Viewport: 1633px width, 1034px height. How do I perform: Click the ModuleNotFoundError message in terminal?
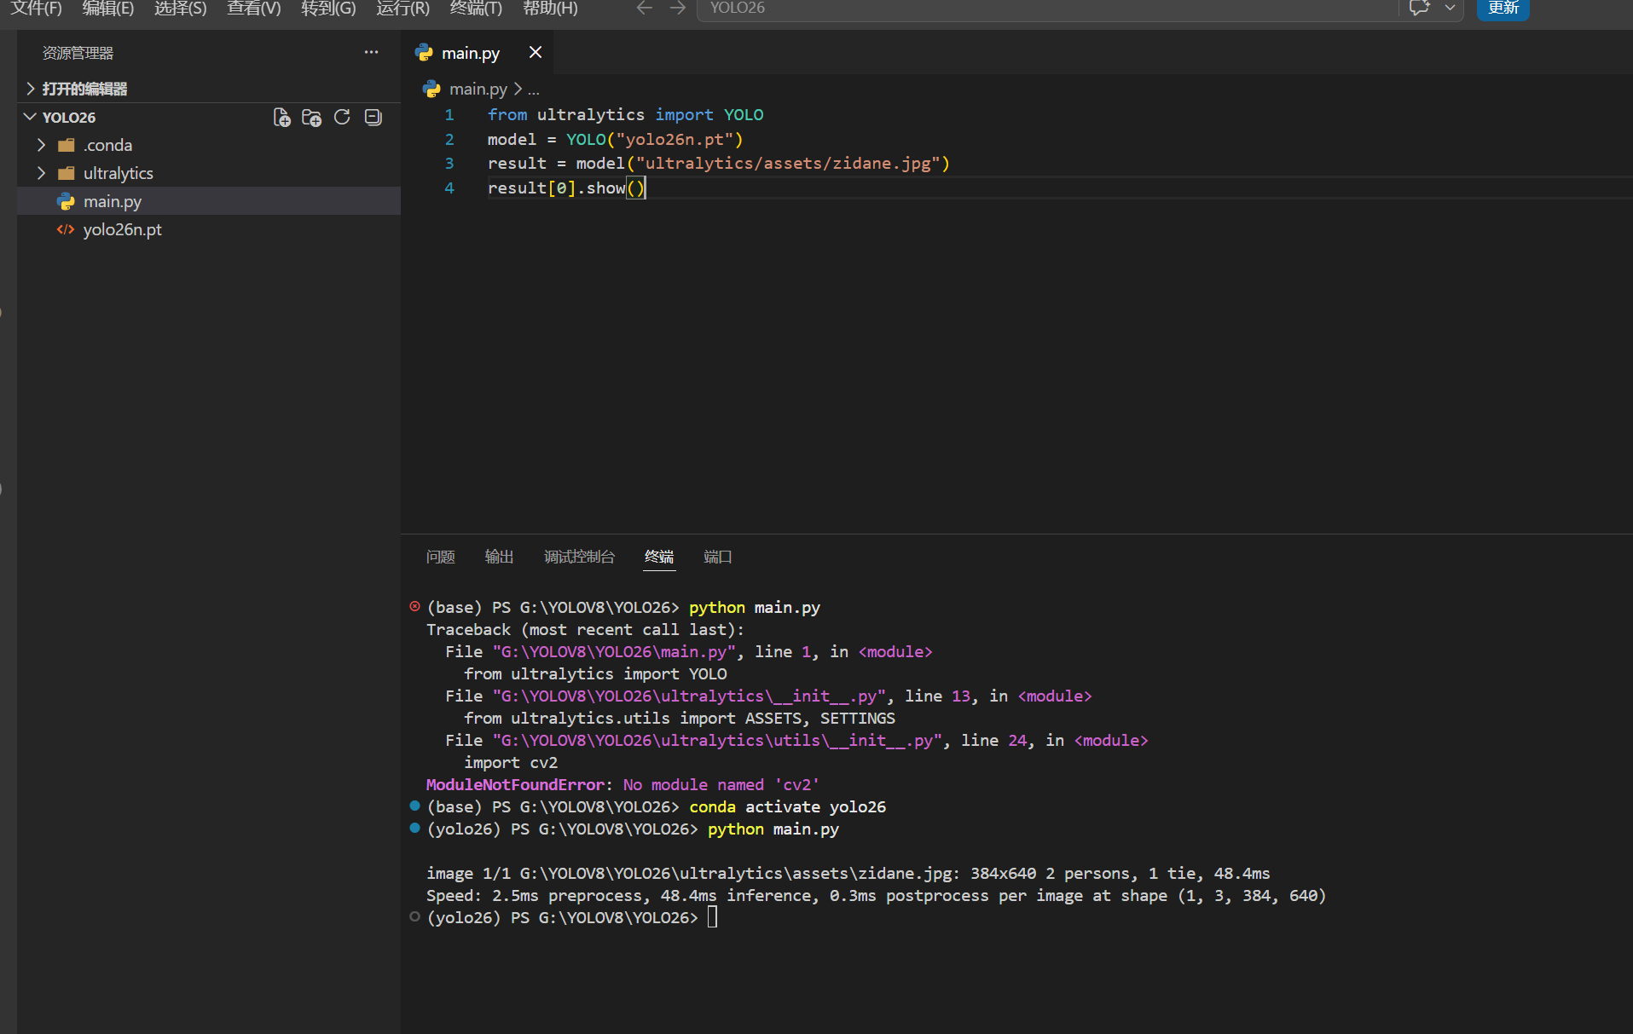click(x=623, y=784)
